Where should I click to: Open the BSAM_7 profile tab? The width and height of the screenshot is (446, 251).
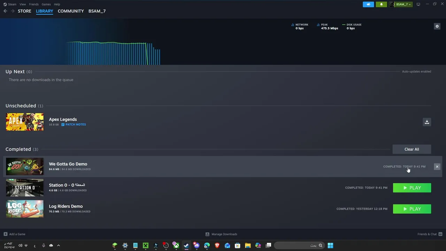coord(97,11)
